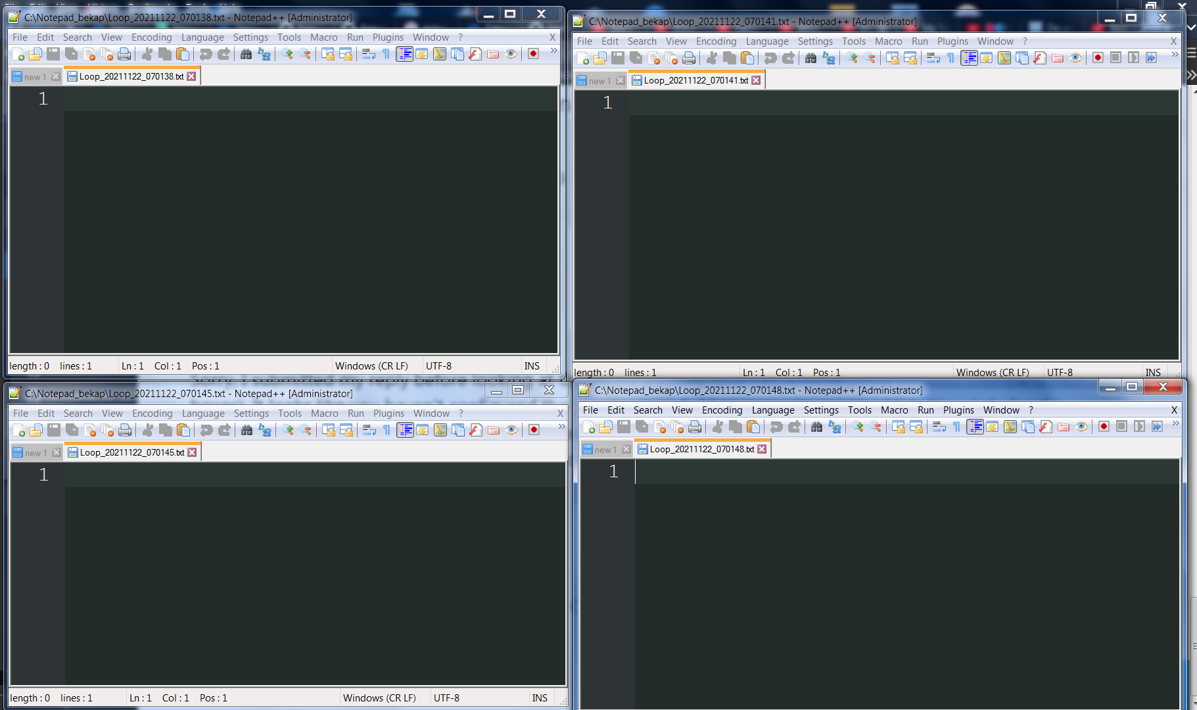The height and width of the screenshot is (710, 1197).
Task: Click Redo icon in the 070145 window toolbar
Action: (225, 430)
